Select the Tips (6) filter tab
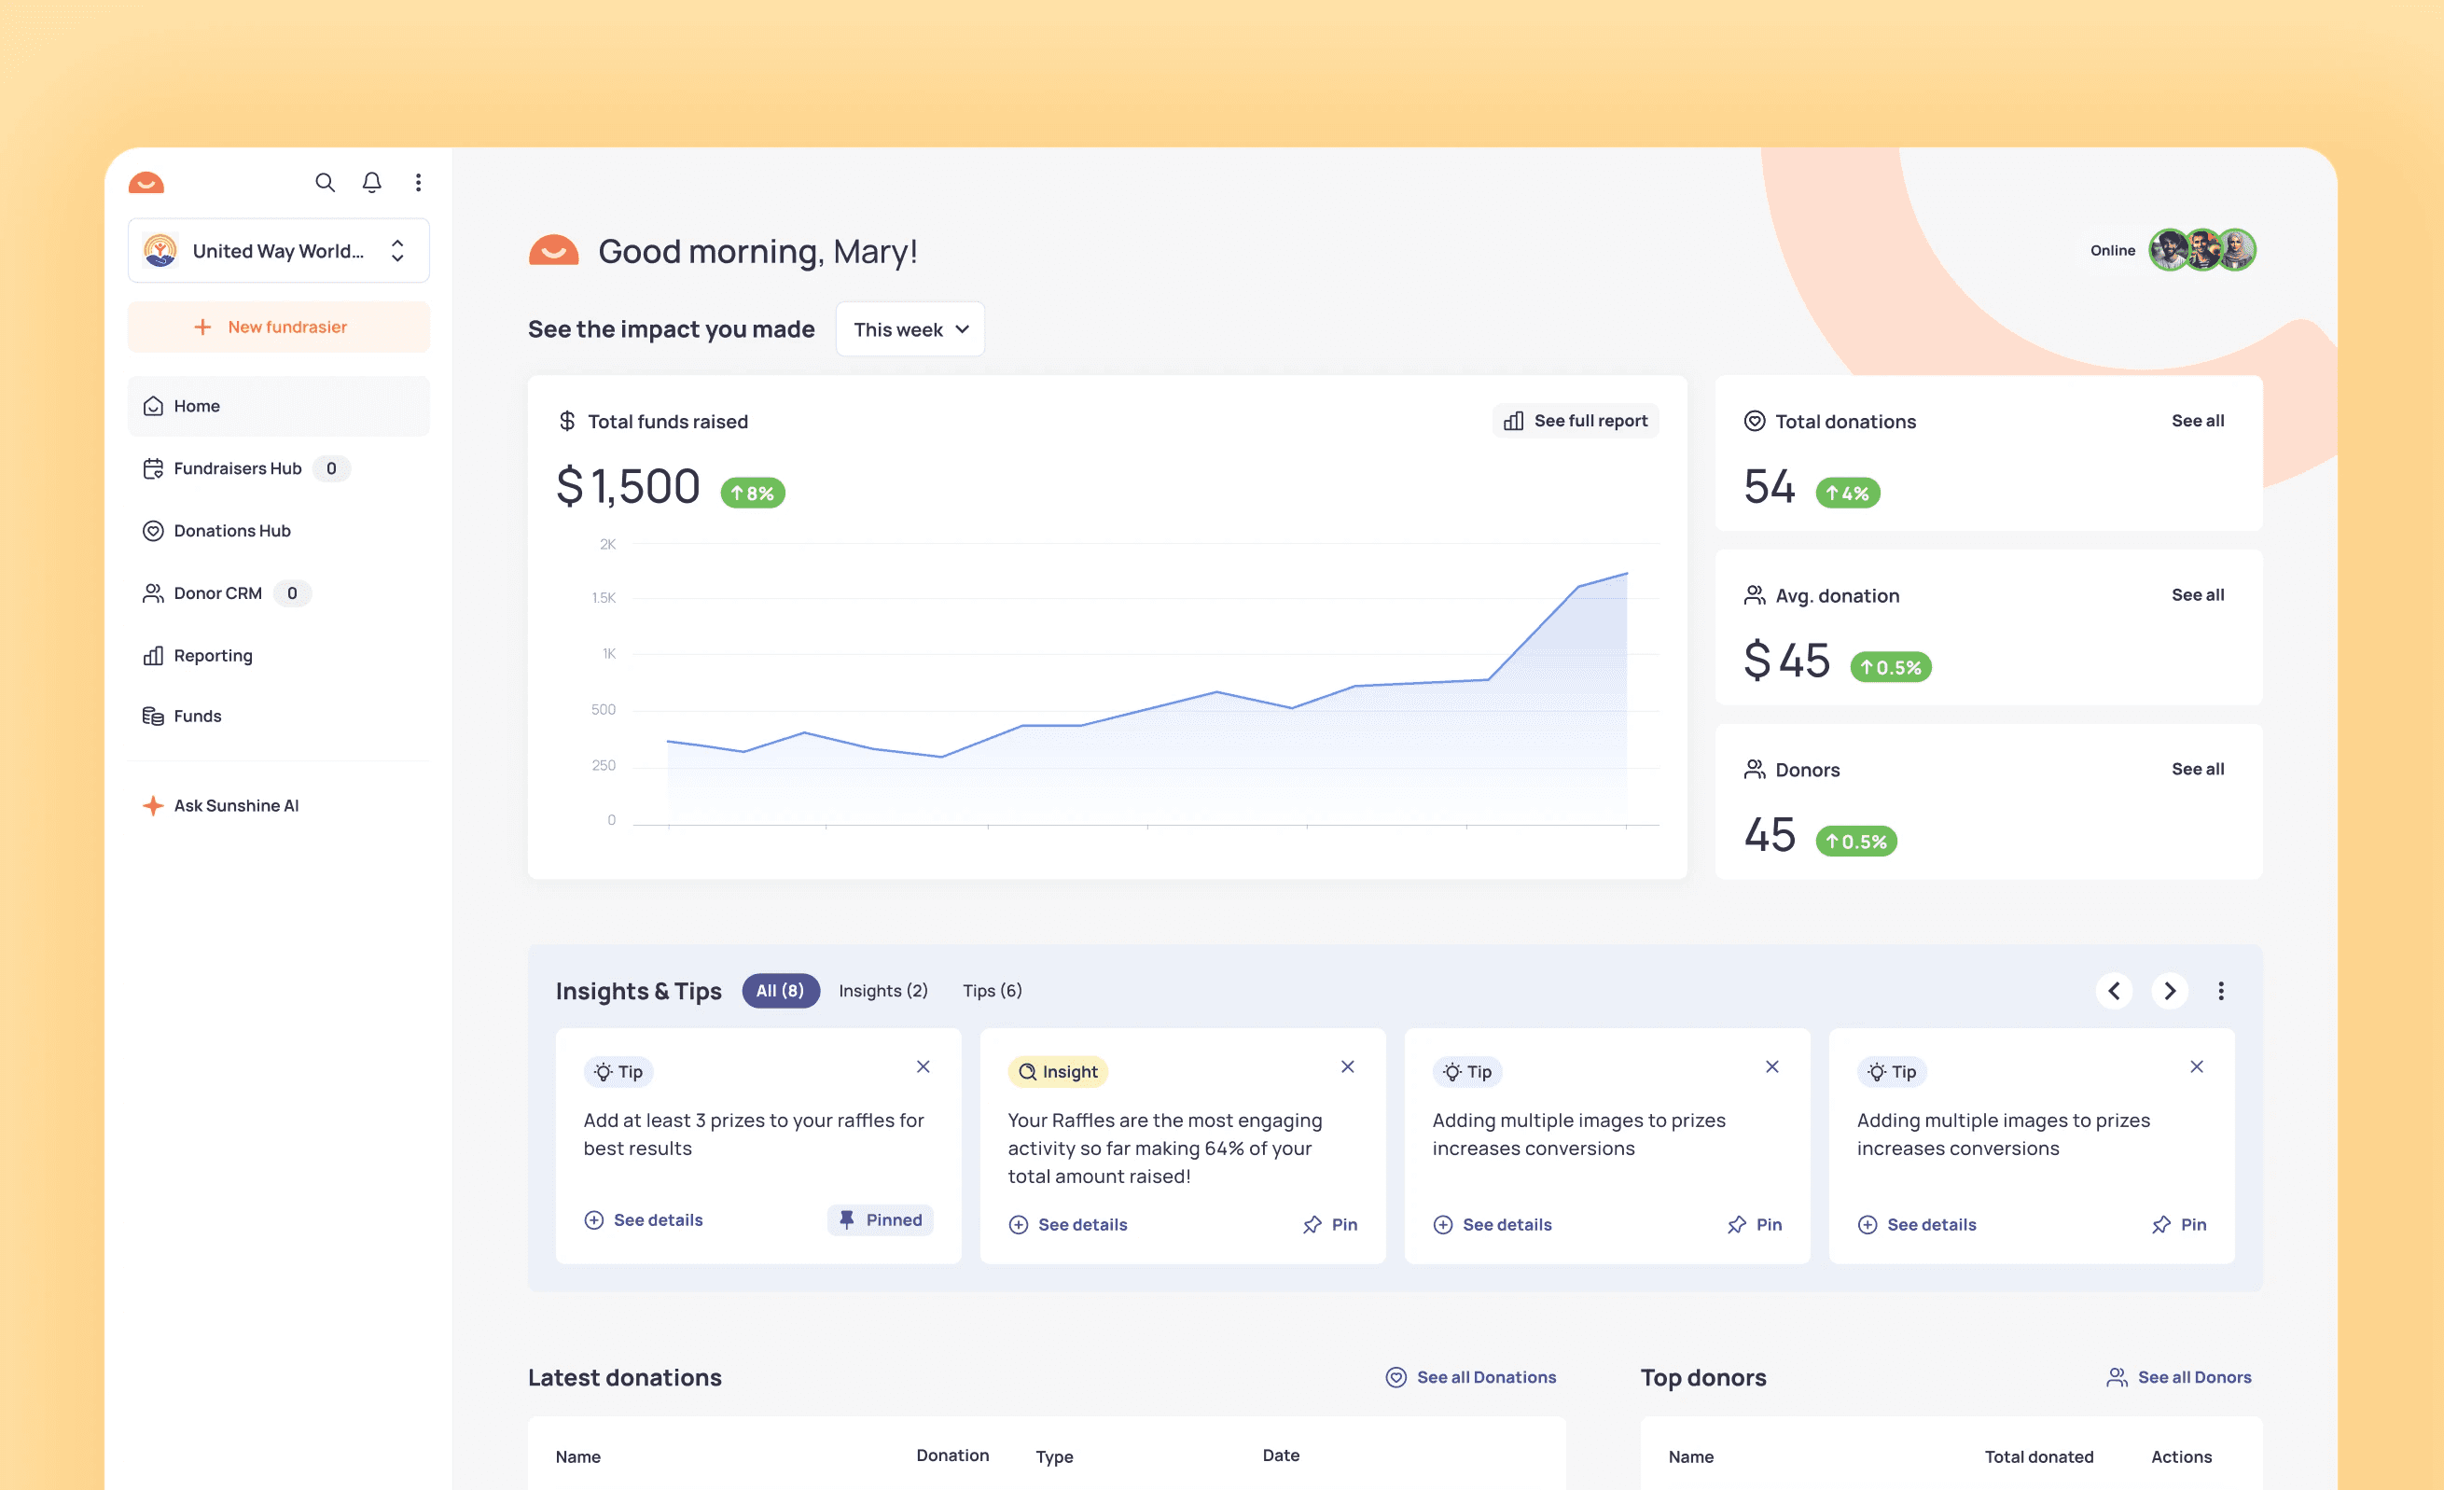 (991, 990)
